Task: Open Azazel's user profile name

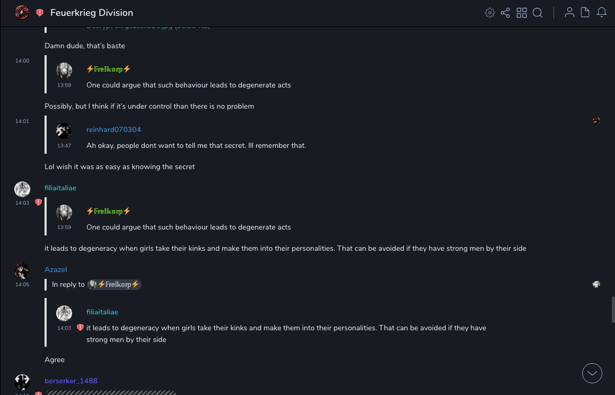Action: point(56,269)
